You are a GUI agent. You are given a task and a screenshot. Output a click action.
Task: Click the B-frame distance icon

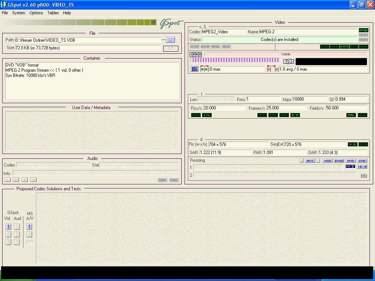click(204, 68)
